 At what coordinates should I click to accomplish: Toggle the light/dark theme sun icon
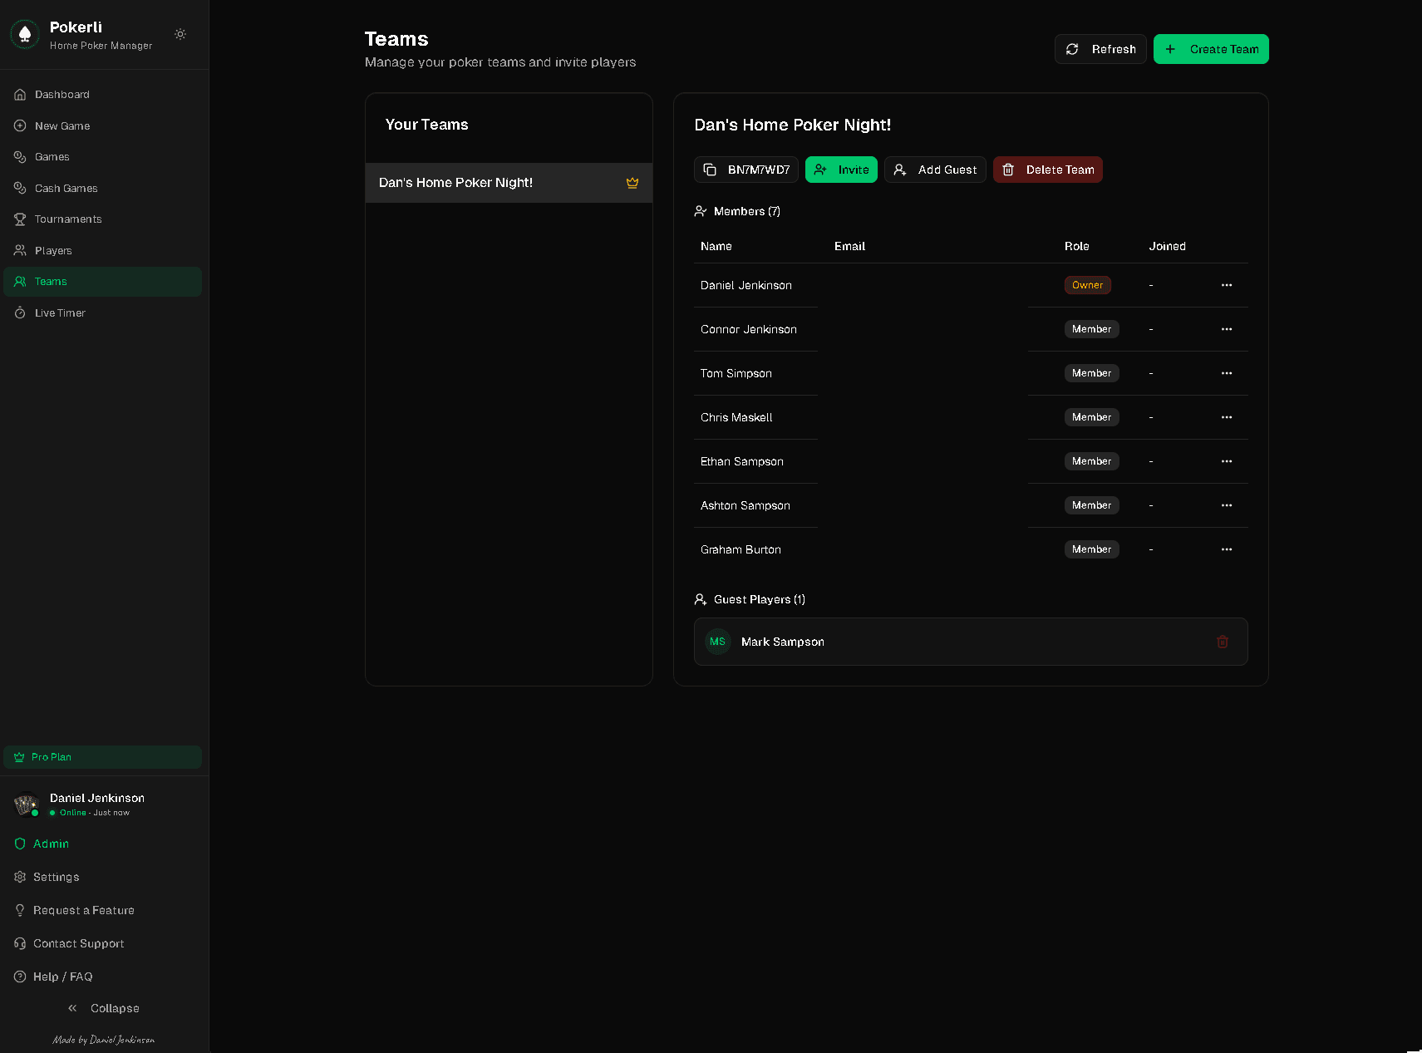(180, 34)
